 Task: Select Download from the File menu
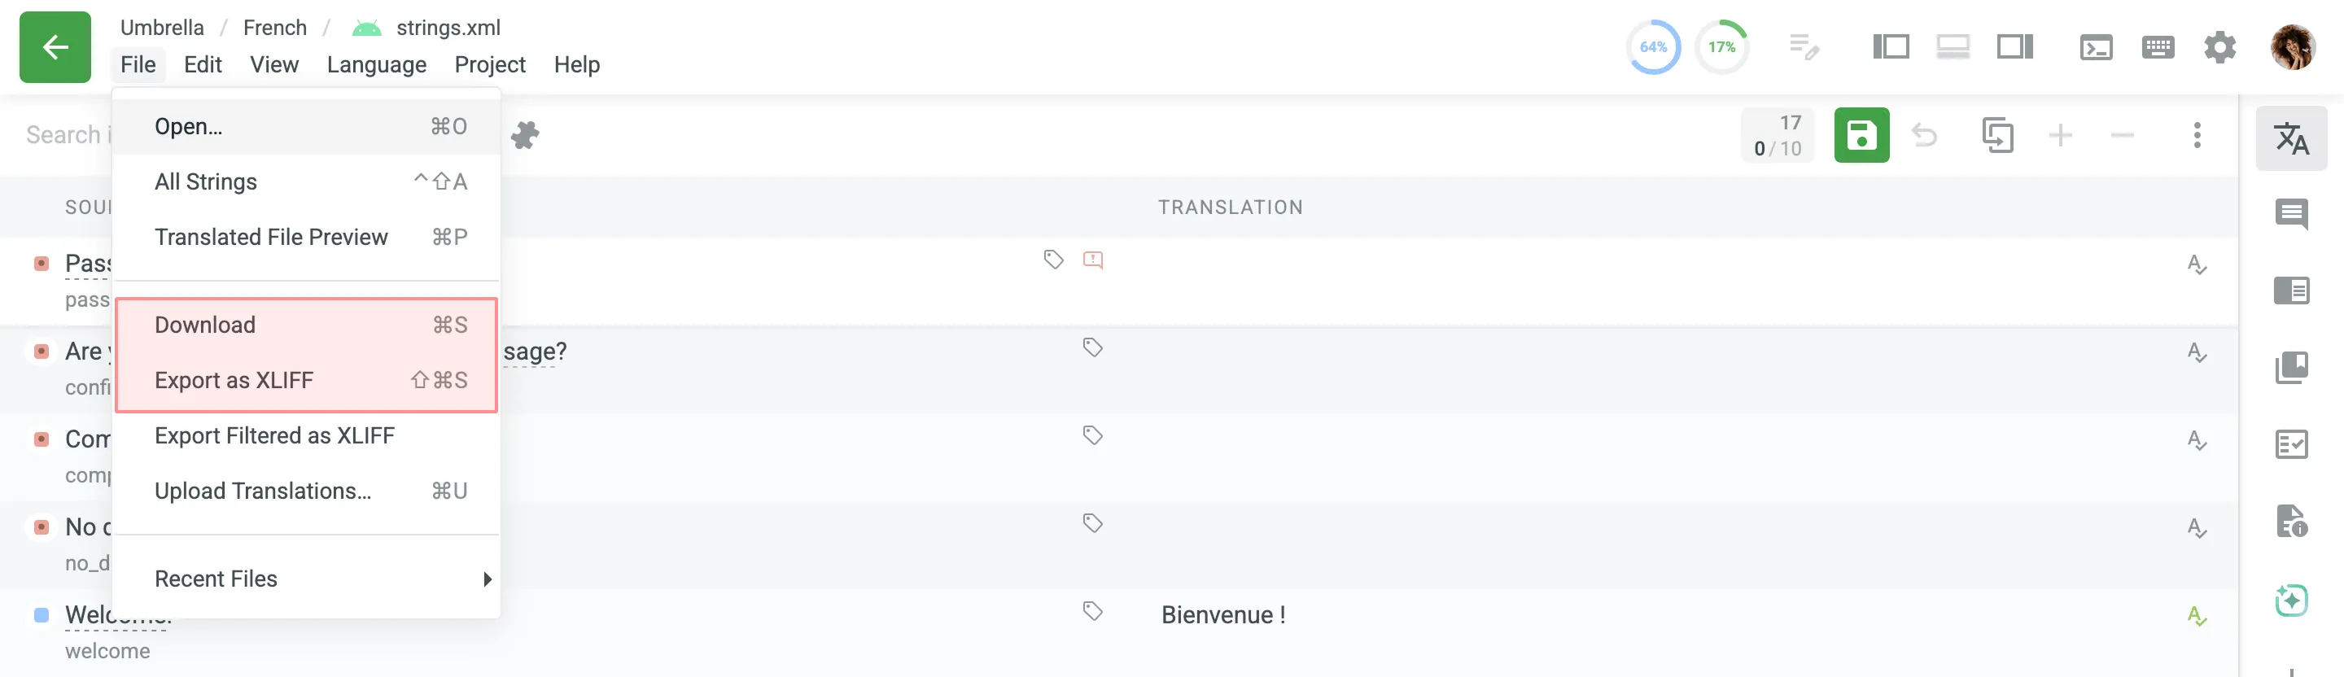(x=308, y=325)
